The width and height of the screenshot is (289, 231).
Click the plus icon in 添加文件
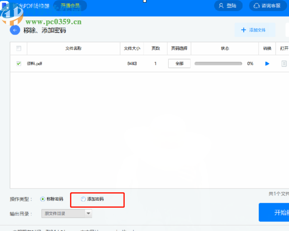(244, 30)
